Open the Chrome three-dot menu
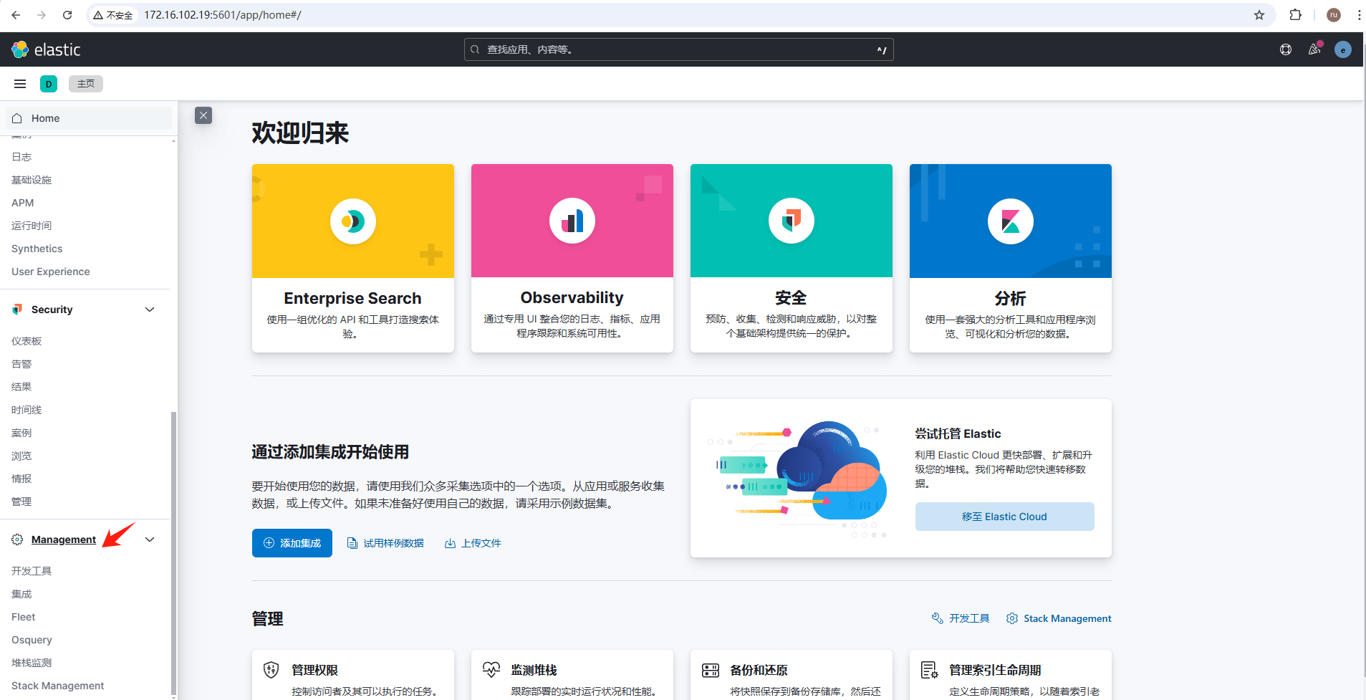This screenshot has height=700, width=1366. coord(1359,15)
